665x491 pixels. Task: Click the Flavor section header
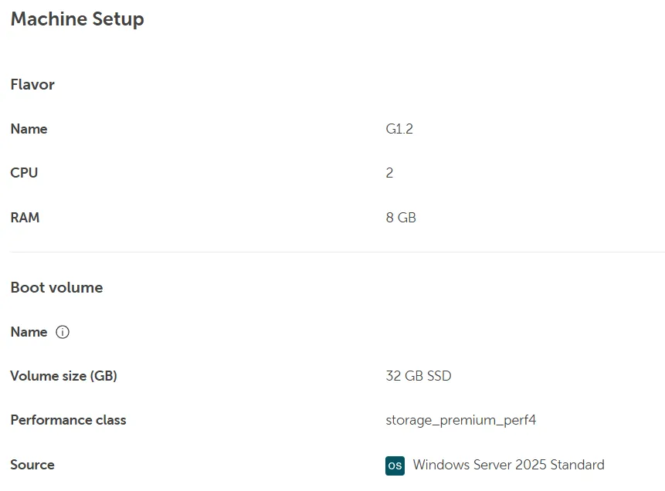[32, 85]
